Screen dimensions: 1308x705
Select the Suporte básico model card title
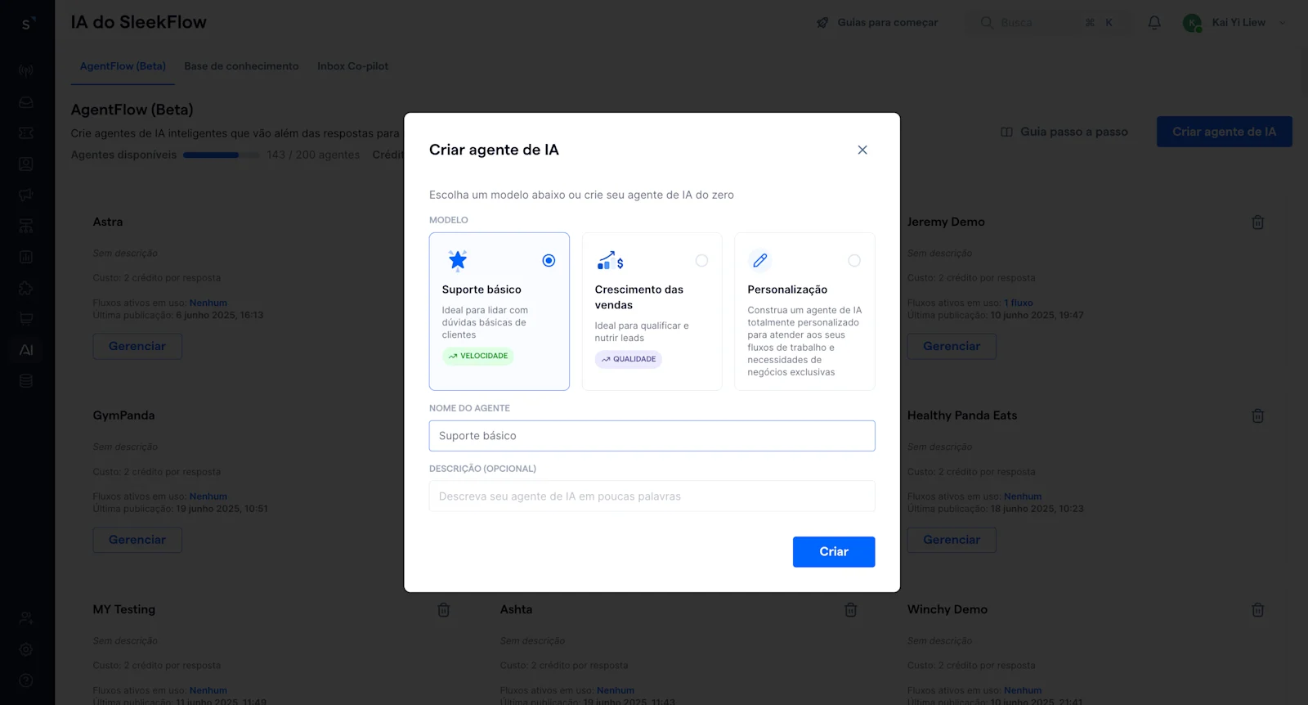pos(482,290)
